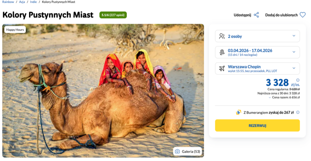Click the camera icon in the gallery button
The image size is (311, 161).
click(177, 151)
